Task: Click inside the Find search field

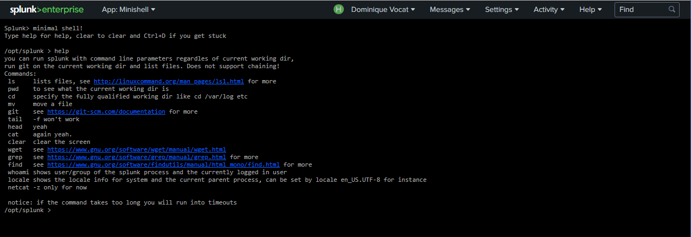Action: 641,9
